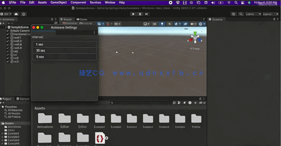Open the Window menu
The image size is (281, 146).
[110, 2]
